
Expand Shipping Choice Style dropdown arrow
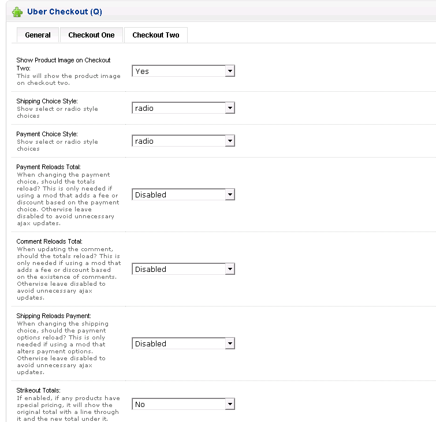click(230, 108)
